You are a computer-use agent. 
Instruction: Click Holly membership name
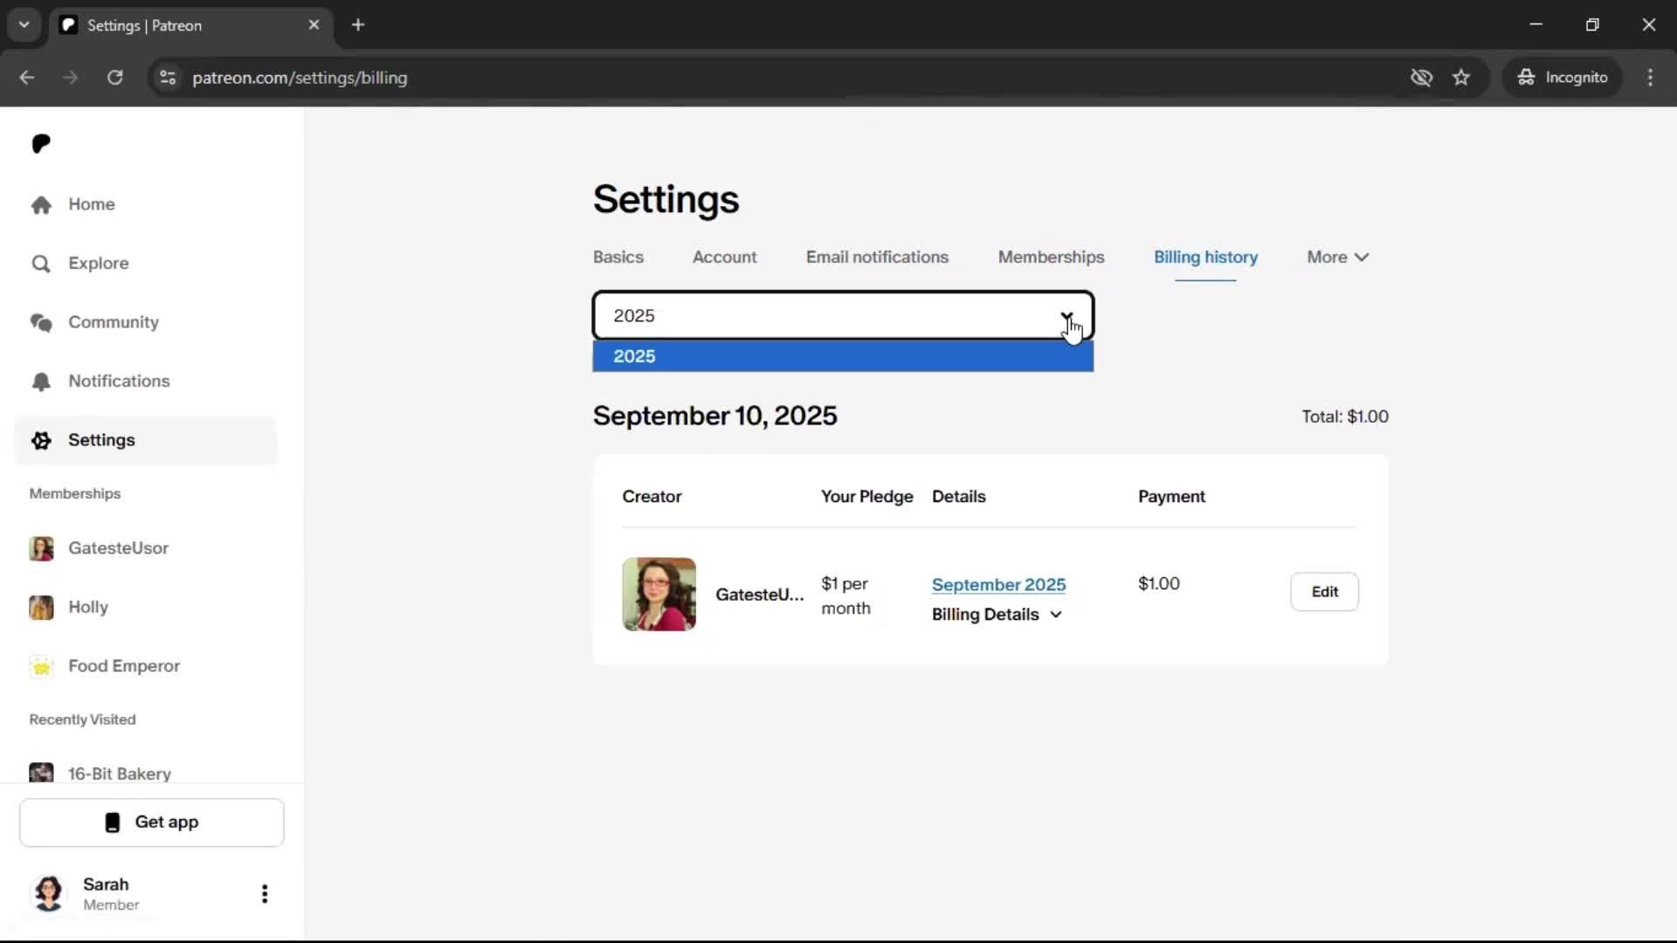(x=88, y=607)
